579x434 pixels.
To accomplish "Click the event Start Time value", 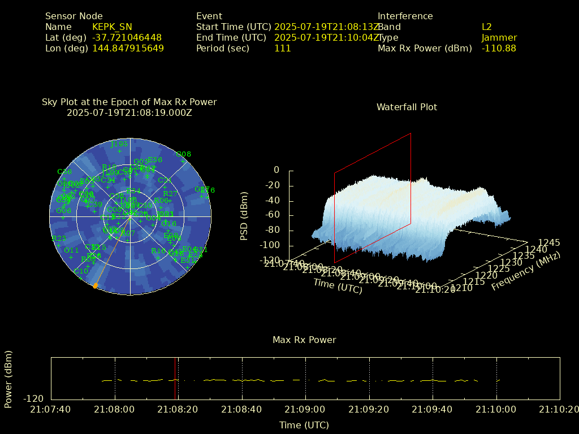I will (x=326, y=27).
